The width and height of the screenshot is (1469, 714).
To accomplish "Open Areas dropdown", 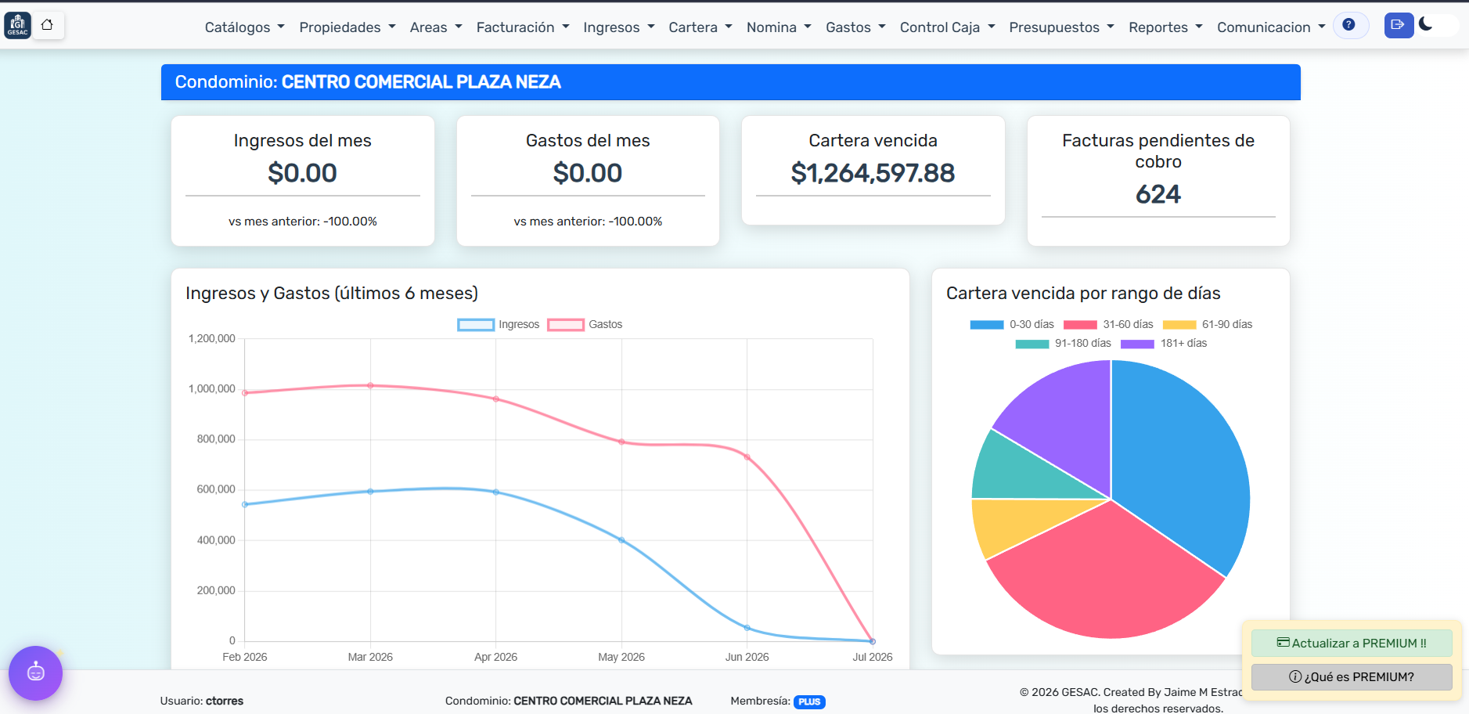I will click(436, 27).
